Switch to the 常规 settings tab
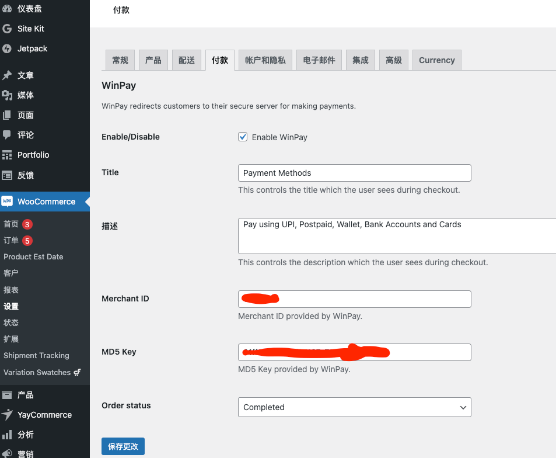 click(x=120, y=60)
